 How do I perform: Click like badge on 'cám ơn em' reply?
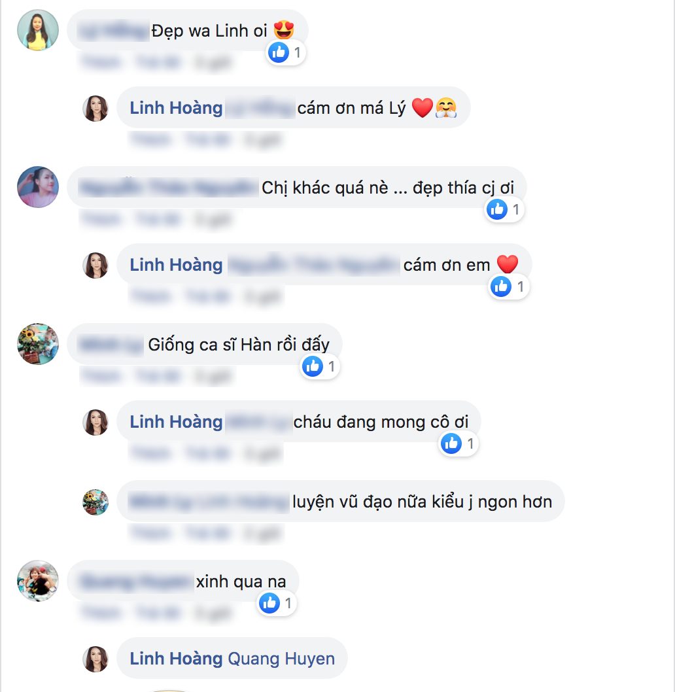[x=509, y=287]
